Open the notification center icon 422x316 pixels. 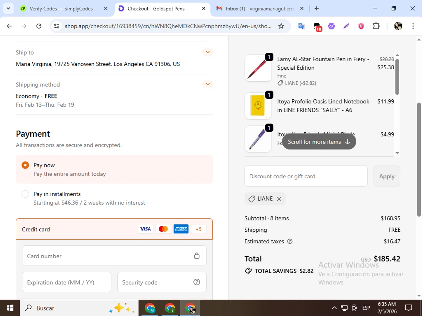pyautogui.click(x=408, y=308)
